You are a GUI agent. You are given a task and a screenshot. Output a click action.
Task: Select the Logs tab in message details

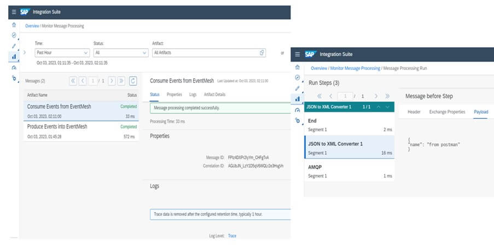193,95
